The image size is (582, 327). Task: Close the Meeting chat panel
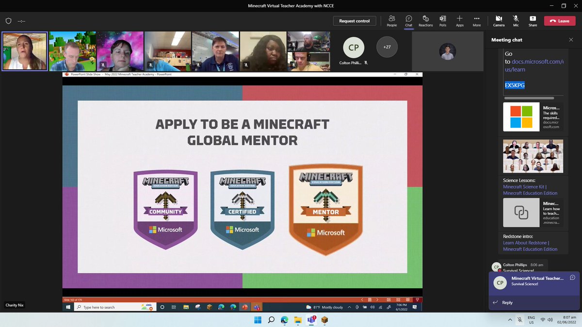point(571,40)
